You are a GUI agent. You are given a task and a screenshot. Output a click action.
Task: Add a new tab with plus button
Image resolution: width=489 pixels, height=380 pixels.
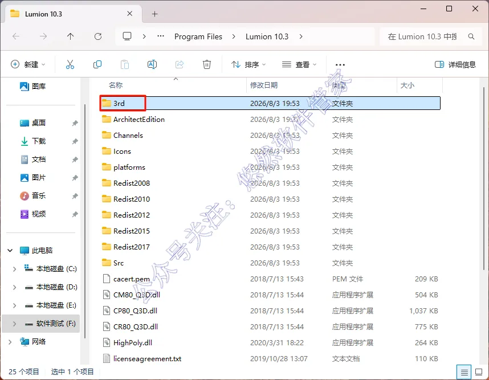pos(154,14)
